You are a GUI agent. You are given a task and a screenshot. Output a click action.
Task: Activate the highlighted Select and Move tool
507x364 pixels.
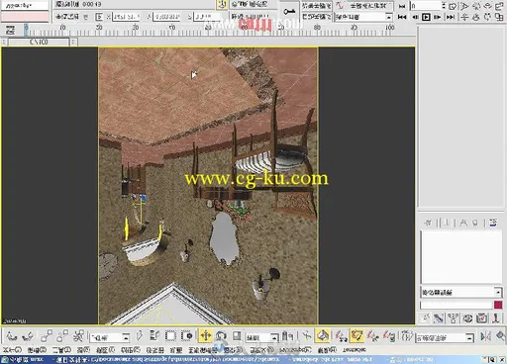206,336
